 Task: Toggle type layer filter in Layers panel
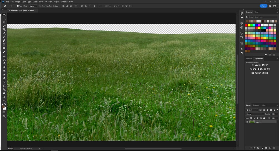point(267,110)
